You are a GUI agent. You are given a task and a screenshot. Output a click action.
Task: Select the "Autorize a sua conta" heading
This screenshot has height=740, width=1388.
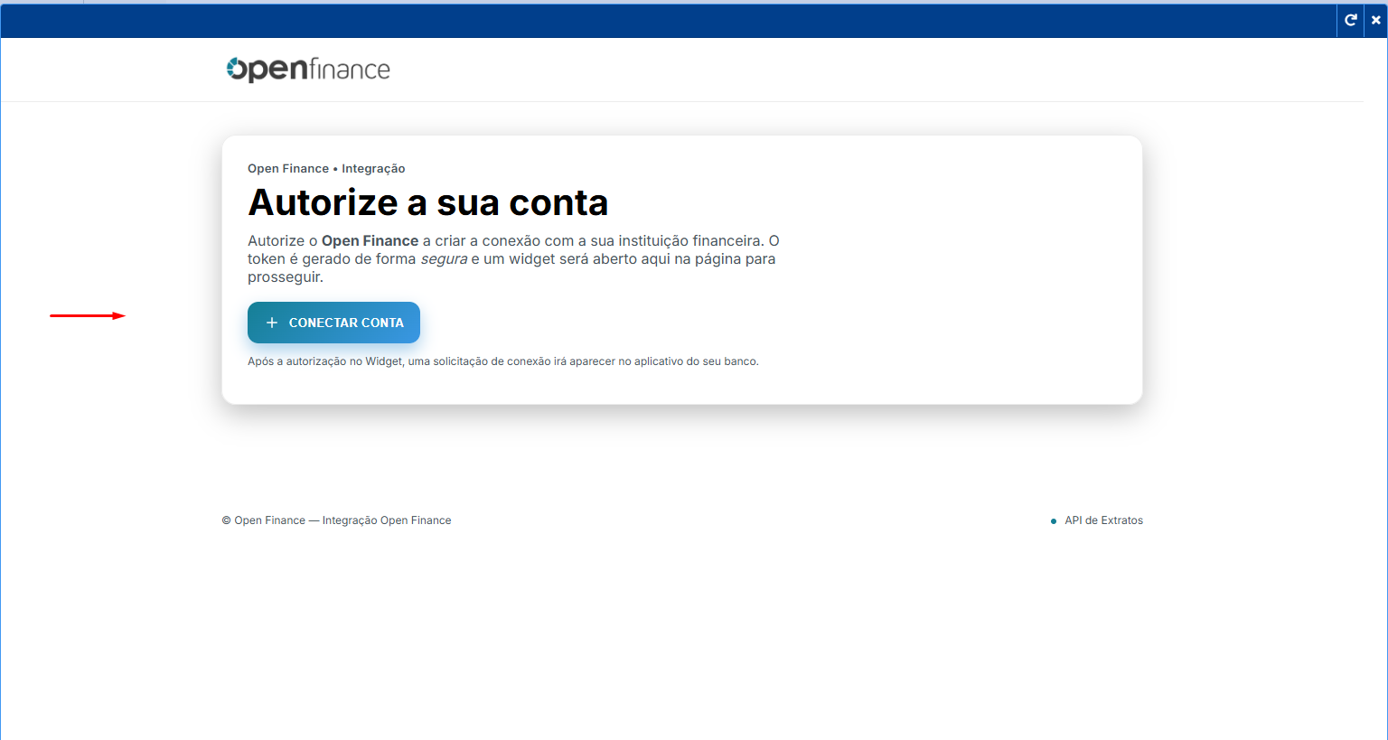(427, 203)
